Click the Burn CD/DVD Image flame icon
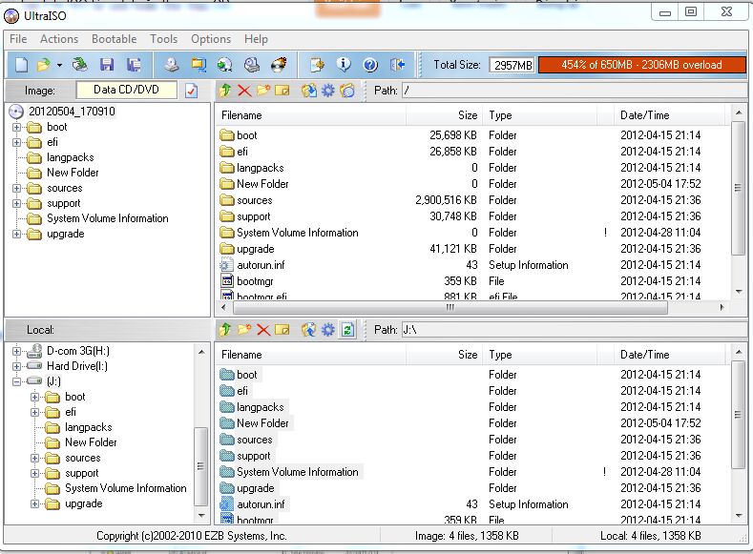Viewport: 753px width, 554px height. tap(279, 65)
